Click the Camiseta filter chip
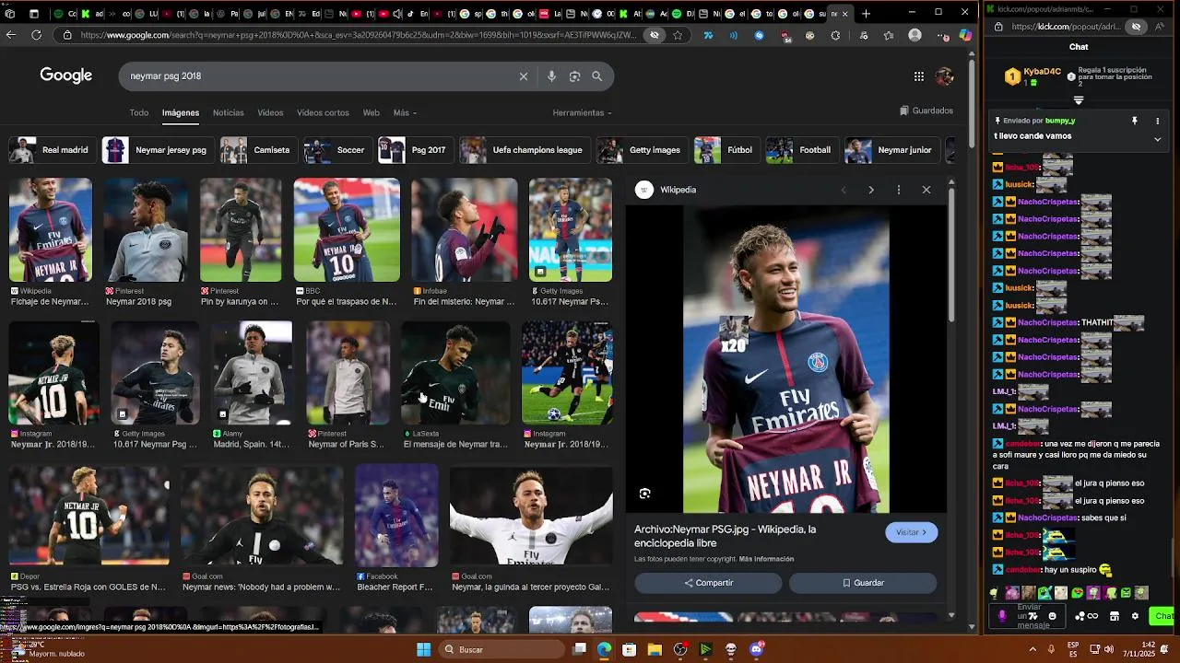 256,150
